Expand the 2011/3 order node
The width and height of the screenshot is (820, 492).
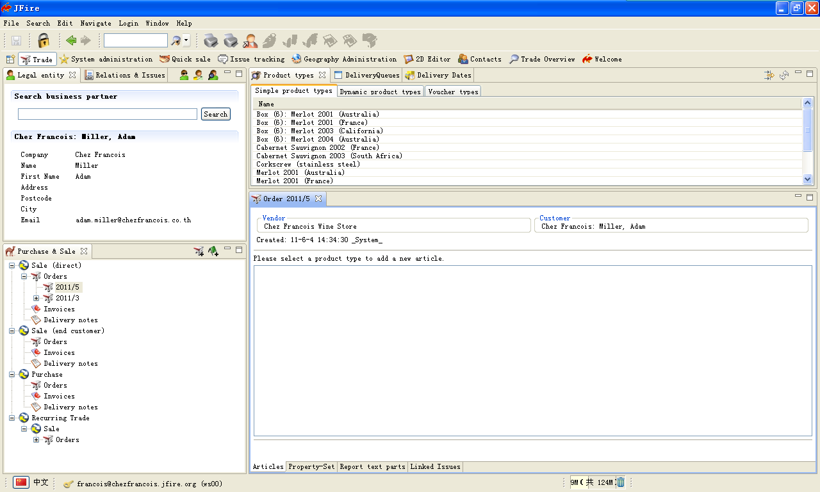coord(37,299)
